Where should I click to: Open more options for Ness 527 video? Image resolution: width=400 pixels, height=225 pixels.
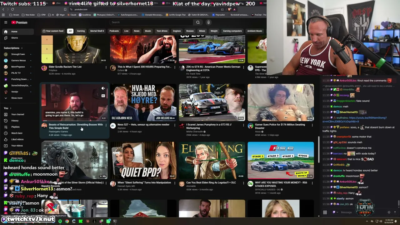(175, 125)
